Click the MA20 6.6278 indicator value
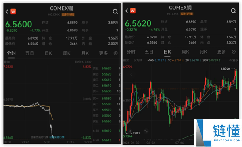 (193, 60)
